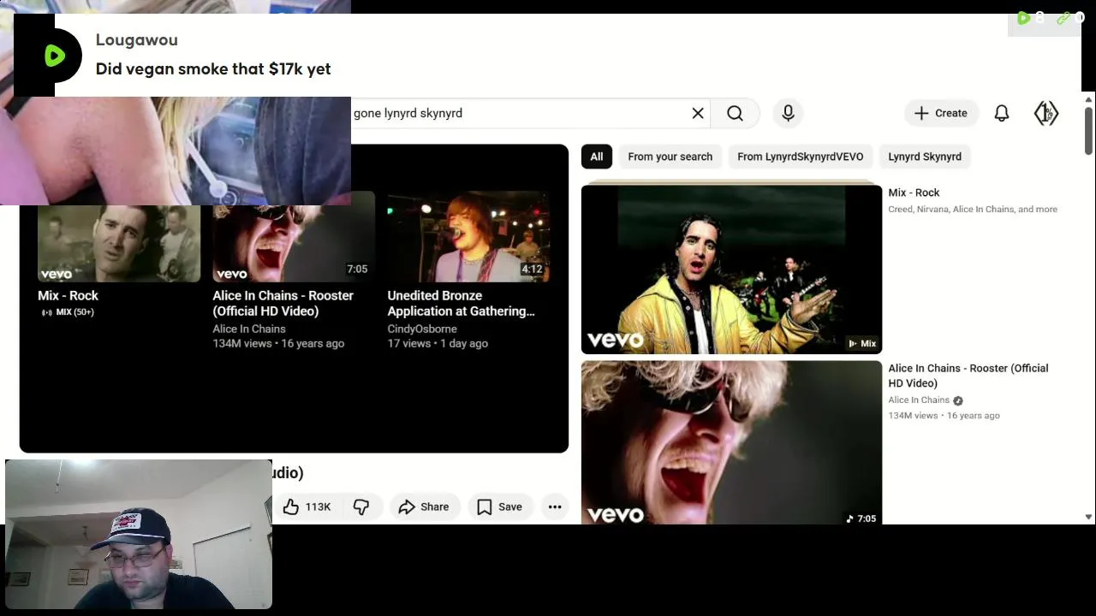Open sidebar Rooster video thumbnail
Viewport: 1096px width, 616px height.
pyautogui.click(x=731, y=442)
